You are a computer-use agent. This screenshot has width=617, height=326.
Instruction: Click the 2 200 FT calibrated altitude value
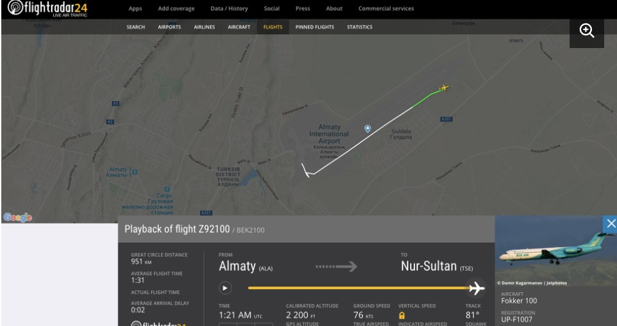pyautogui.click(x=300, y=315)
